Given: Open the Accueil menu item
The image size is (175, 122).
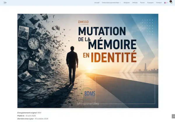Looking at the screenshot, I should click(x=97, y=3).
